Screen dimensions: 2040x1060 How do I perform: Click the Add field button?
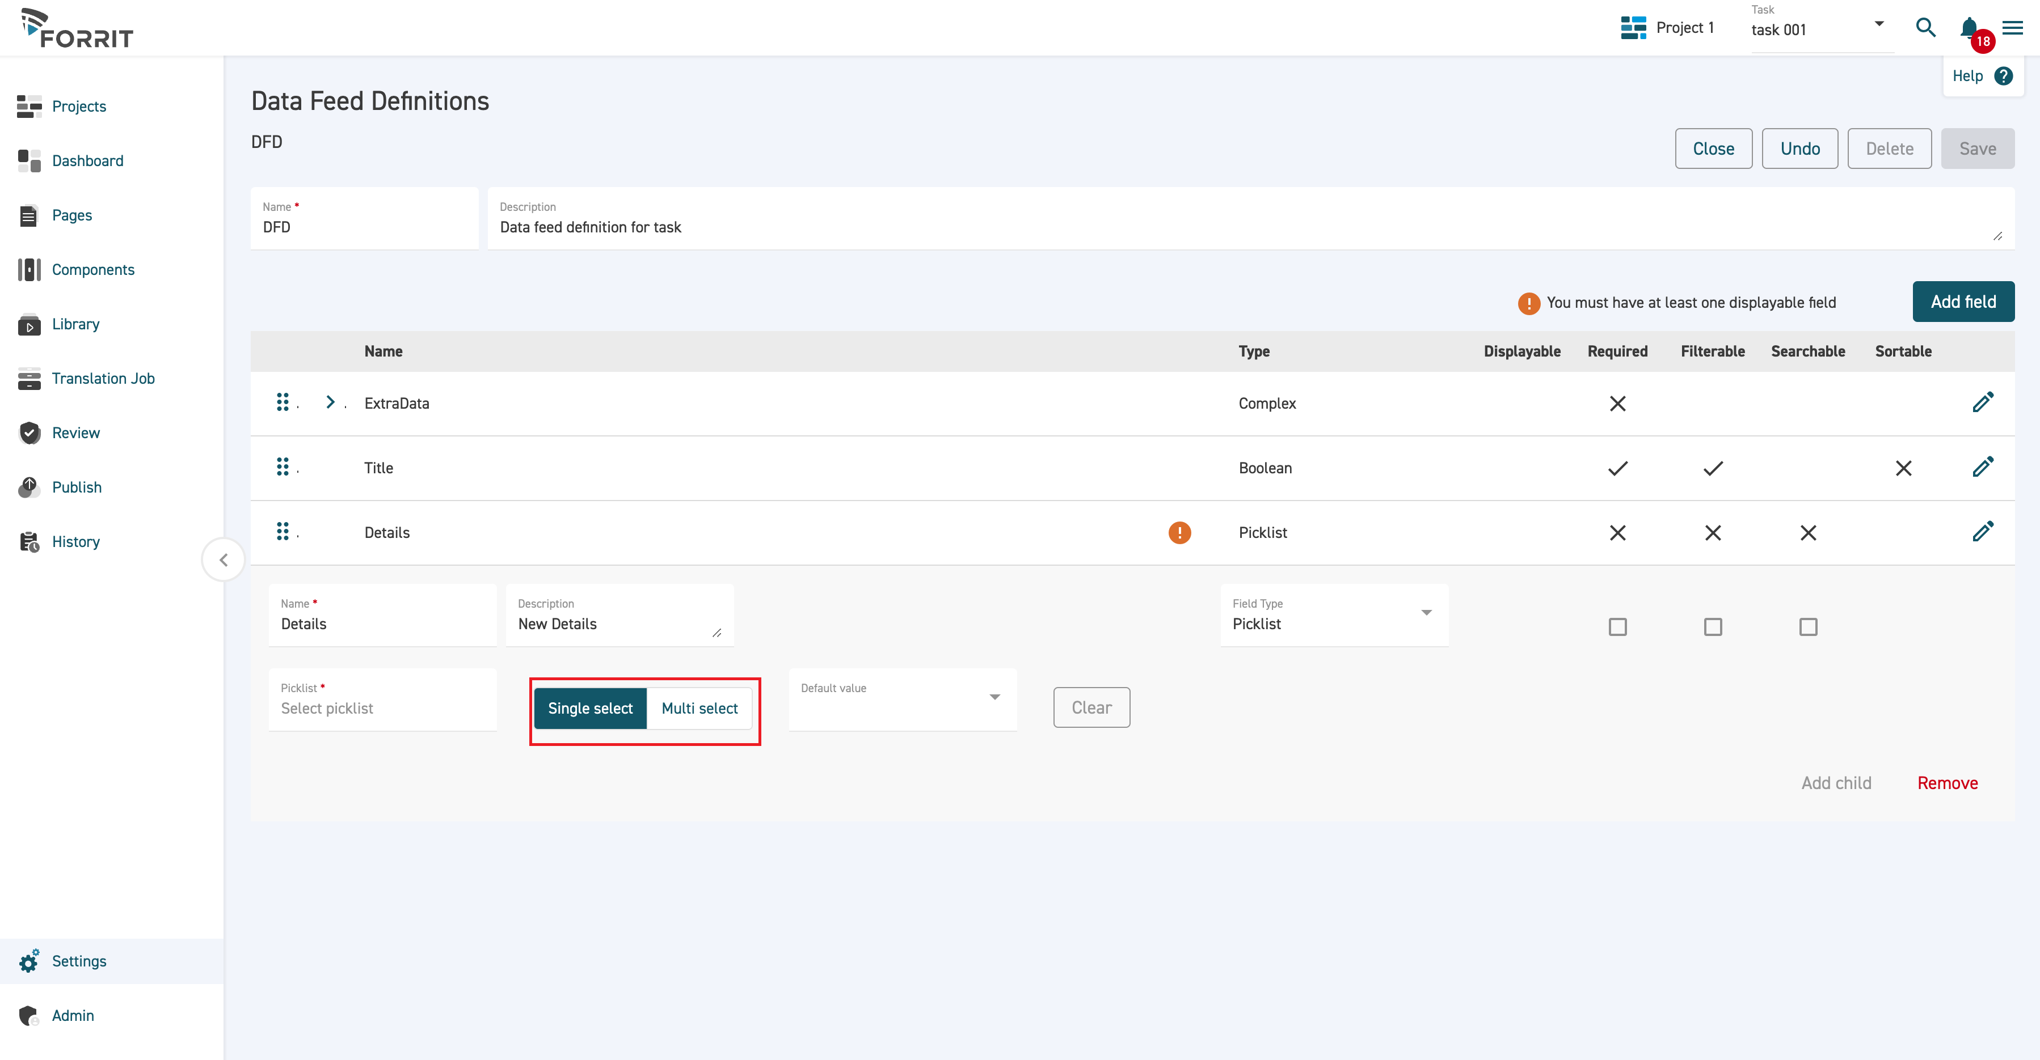tap(1963, 302)
